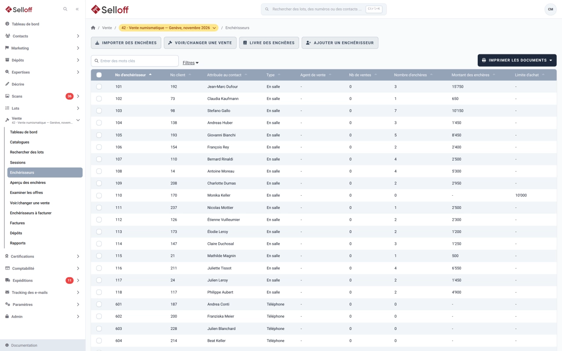Screen dimensions: 562x351
Task: Tick the checkbox for bidder 110
Action: click(x=99, y=195)
